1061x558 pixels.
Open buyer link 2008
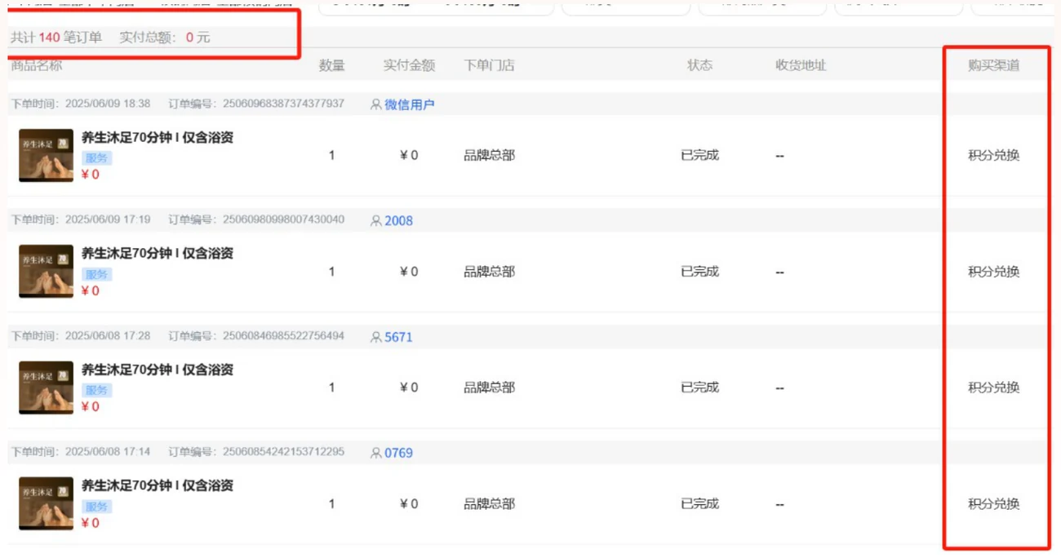pyautogui.click(x=399, y=220)
